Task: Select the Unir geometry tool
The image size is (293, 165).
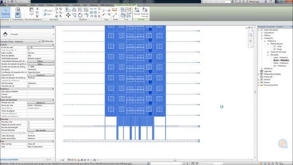Action: pyautogui.click(x=48, y=14)
